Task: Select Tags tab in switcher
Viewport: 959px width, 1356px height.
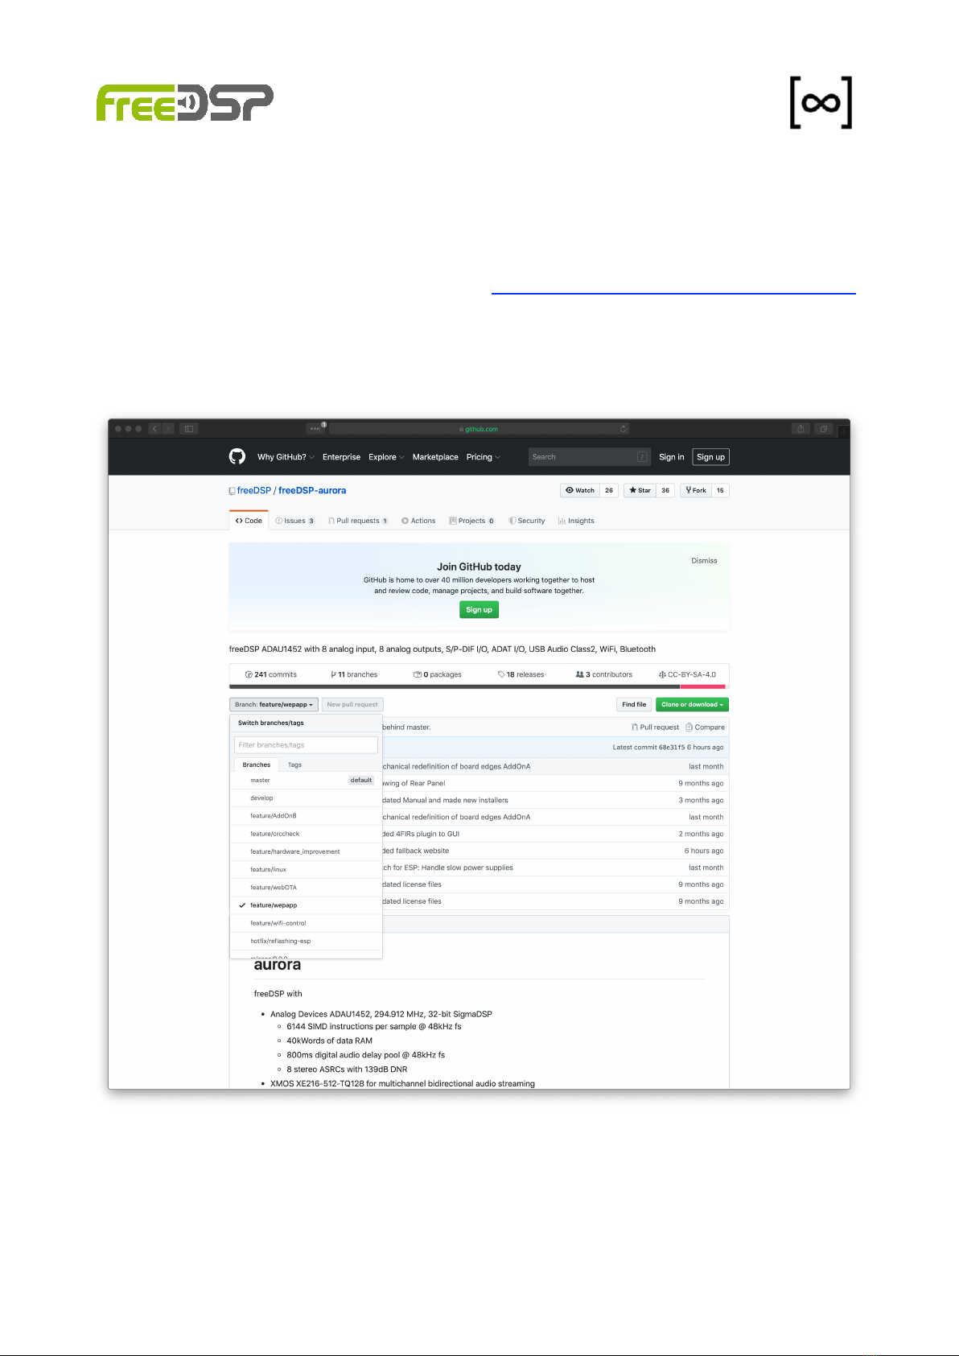Action: [294, 765]
